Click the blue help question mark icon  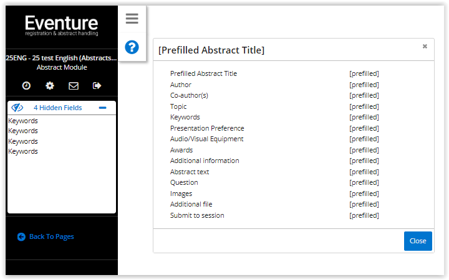point(132,47)
